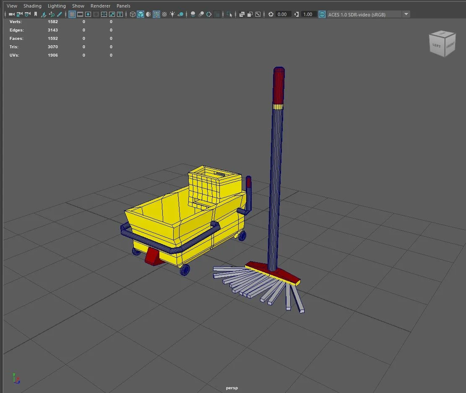Image resolution: width=466 pixels, height=393 pixels.
Task: Click the Shadows icon
Action: click(180, 14)
